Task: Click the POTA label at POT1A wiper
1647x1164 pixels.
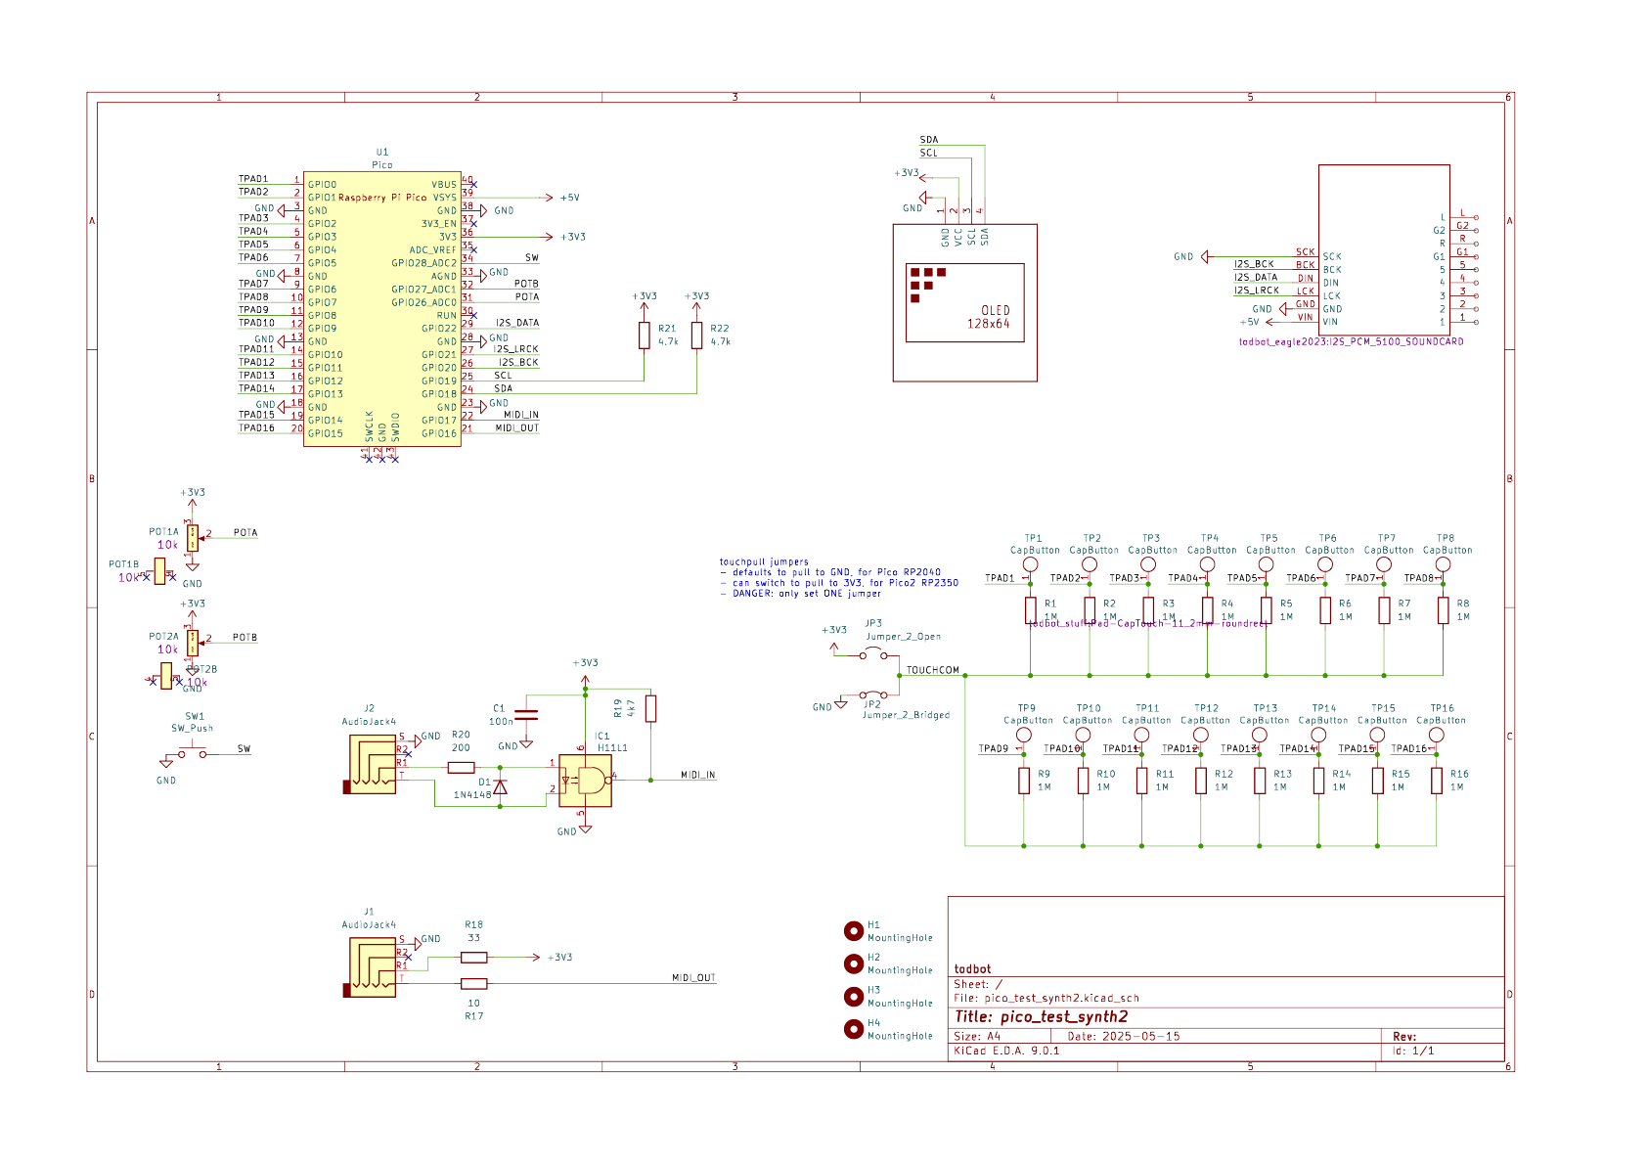Action: pyautogui.click(x=245, y=533)
